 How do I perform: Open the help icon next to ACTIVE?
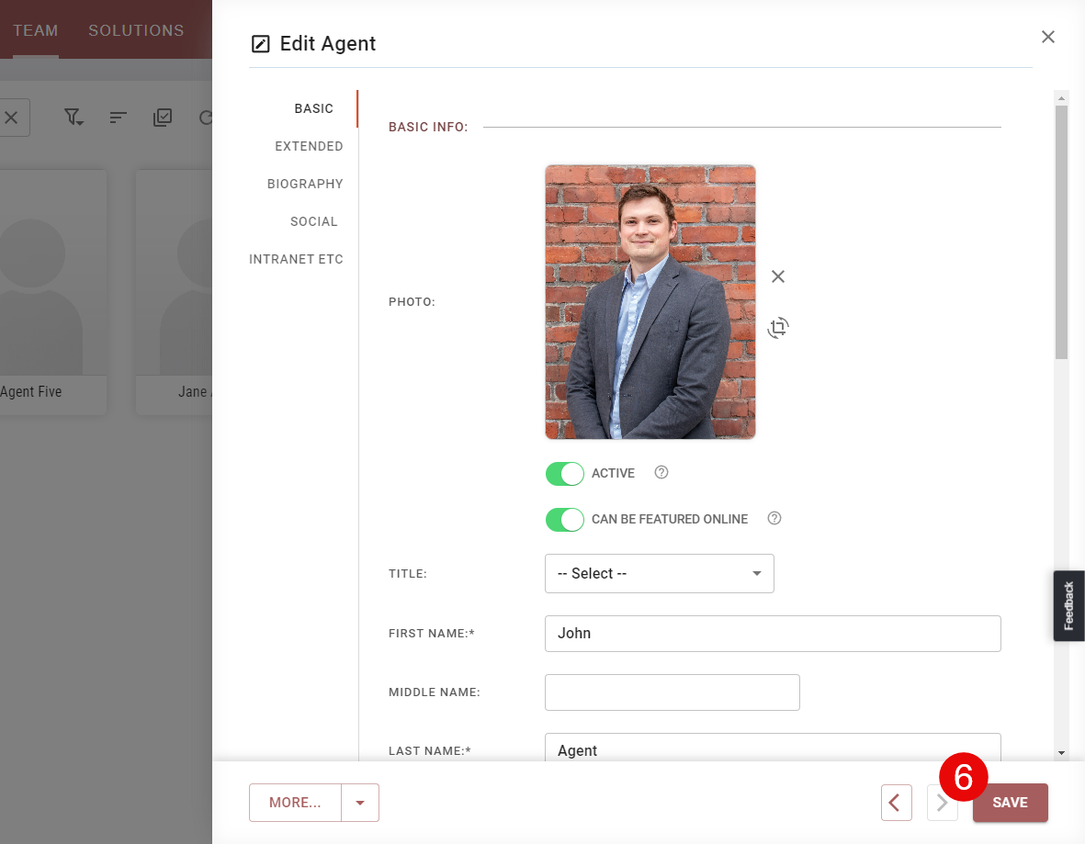pos(661,472)
